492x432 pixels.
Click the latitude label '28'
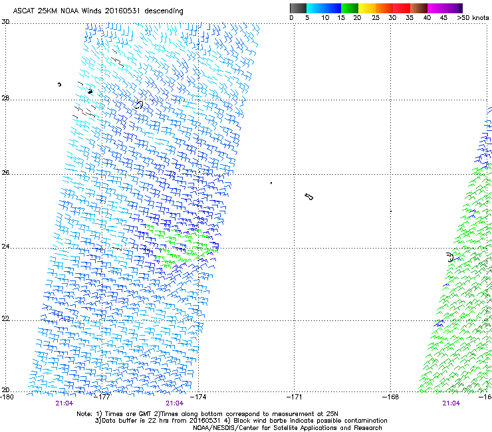5,98
